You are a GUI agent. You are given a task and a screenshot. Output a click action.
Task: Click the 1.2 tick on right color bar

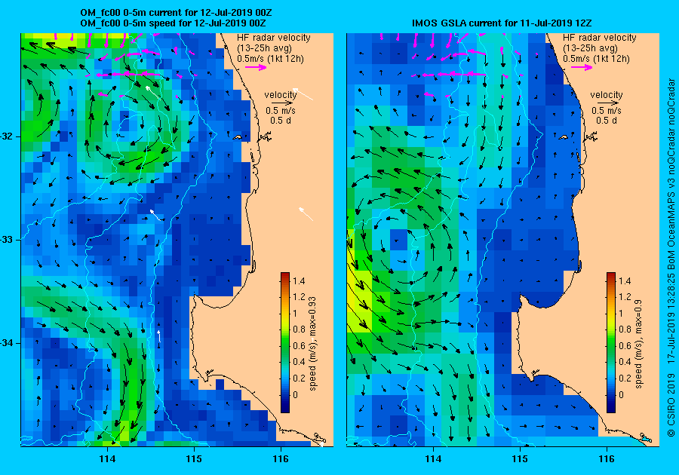coord(625,297)
